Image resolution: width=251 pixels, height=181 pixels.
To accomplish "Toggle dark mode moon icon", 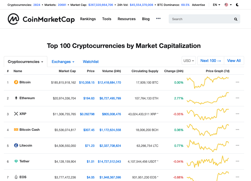I will [237, 5].
